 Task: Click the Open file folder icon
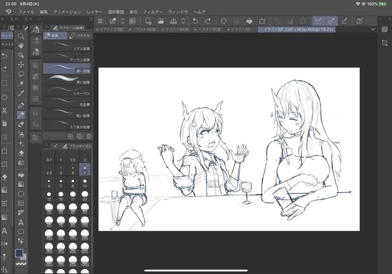[161, 21]
